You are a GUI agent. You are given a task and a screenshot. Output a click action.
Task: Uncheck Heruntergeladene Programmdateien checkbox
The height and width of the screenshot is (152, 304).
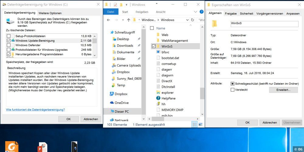(9, 54)
